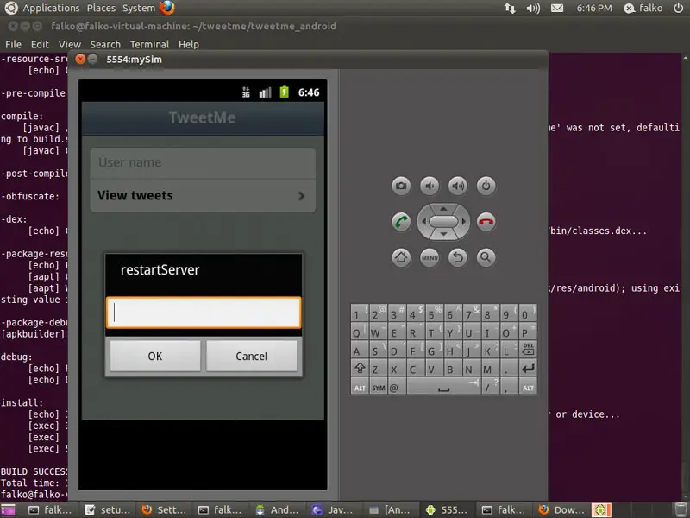The image size is (690, 518).
Task: Open the Terminal menu in the menu bar
Action: (149, 45)
